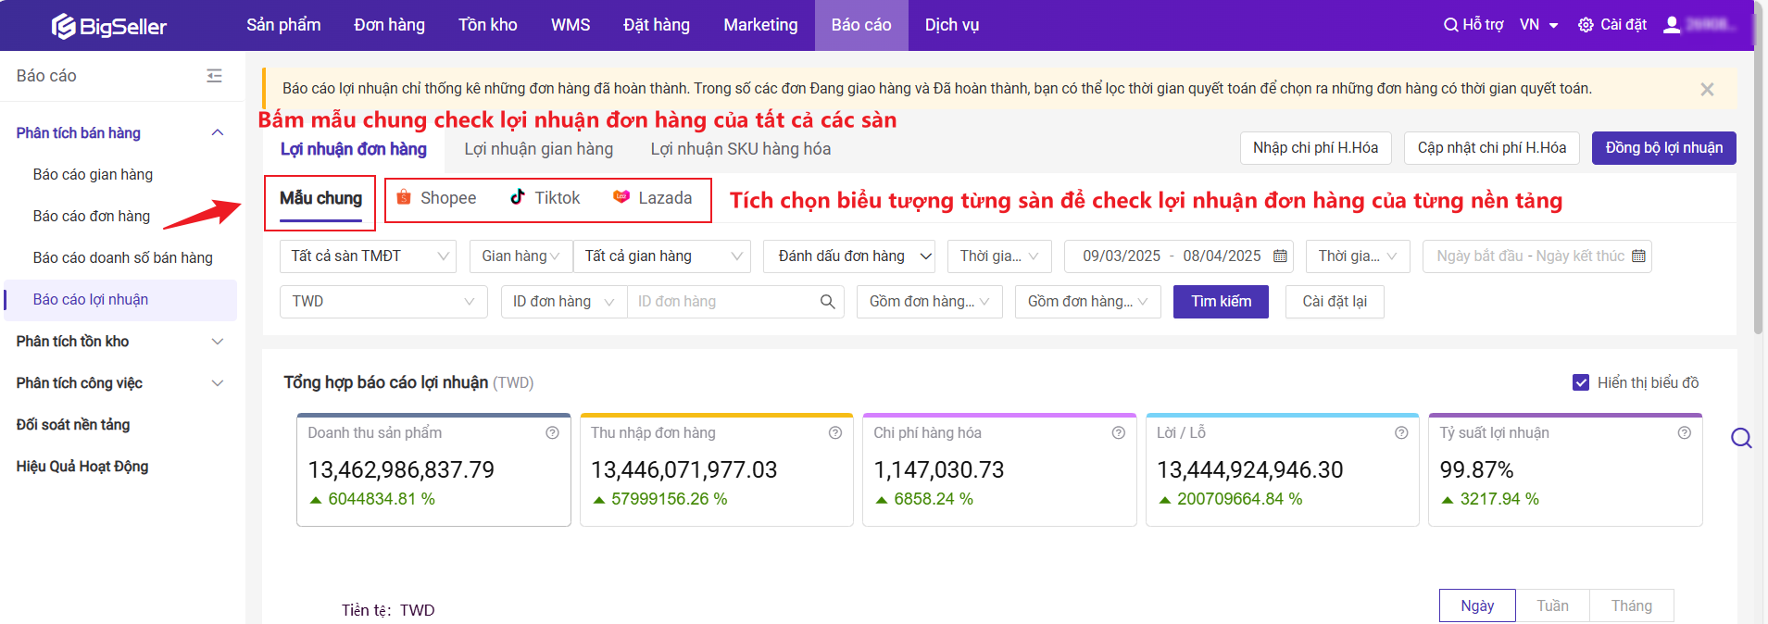Image resolution: width=1768 pixels, height=624 pixels.
Task: Click the Tìm kiếm button
Action: tap(1221, 302)
